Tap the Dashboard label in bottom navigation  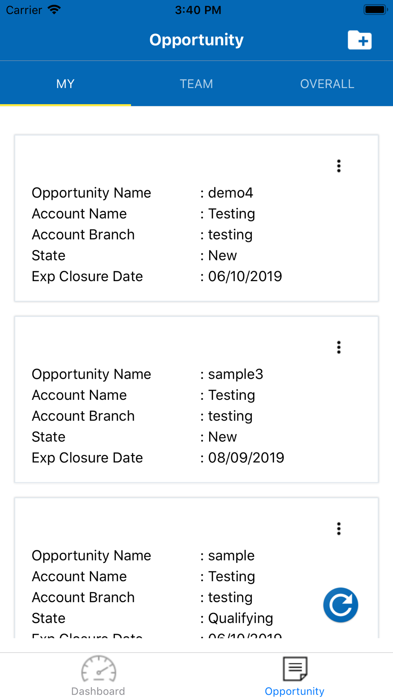(x=98, y=691)
